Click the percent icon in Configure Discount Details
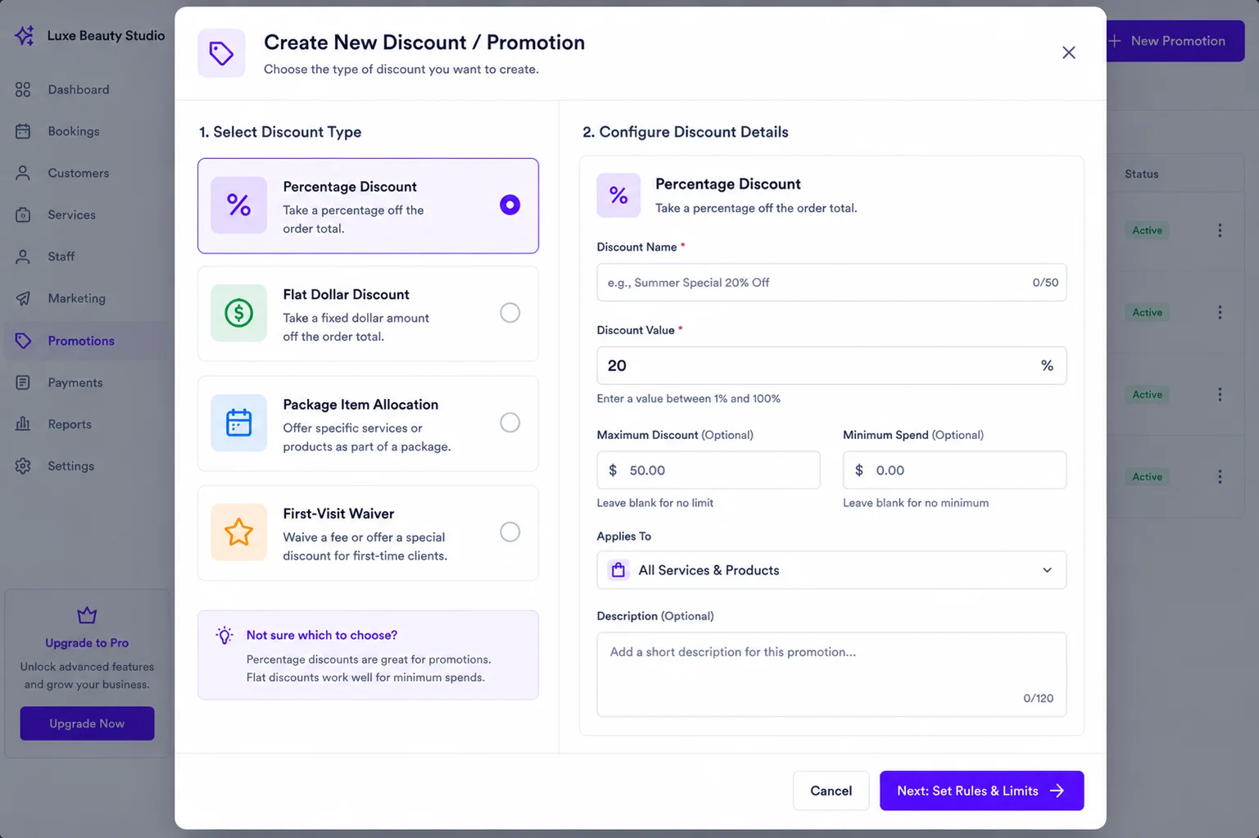Viewport: 1259px width, 838px height. (x=618, y=195)
